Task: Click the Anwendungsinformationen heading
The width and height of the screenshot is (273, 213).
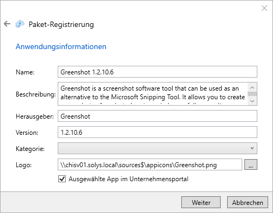Action: (x=61, y=46)
